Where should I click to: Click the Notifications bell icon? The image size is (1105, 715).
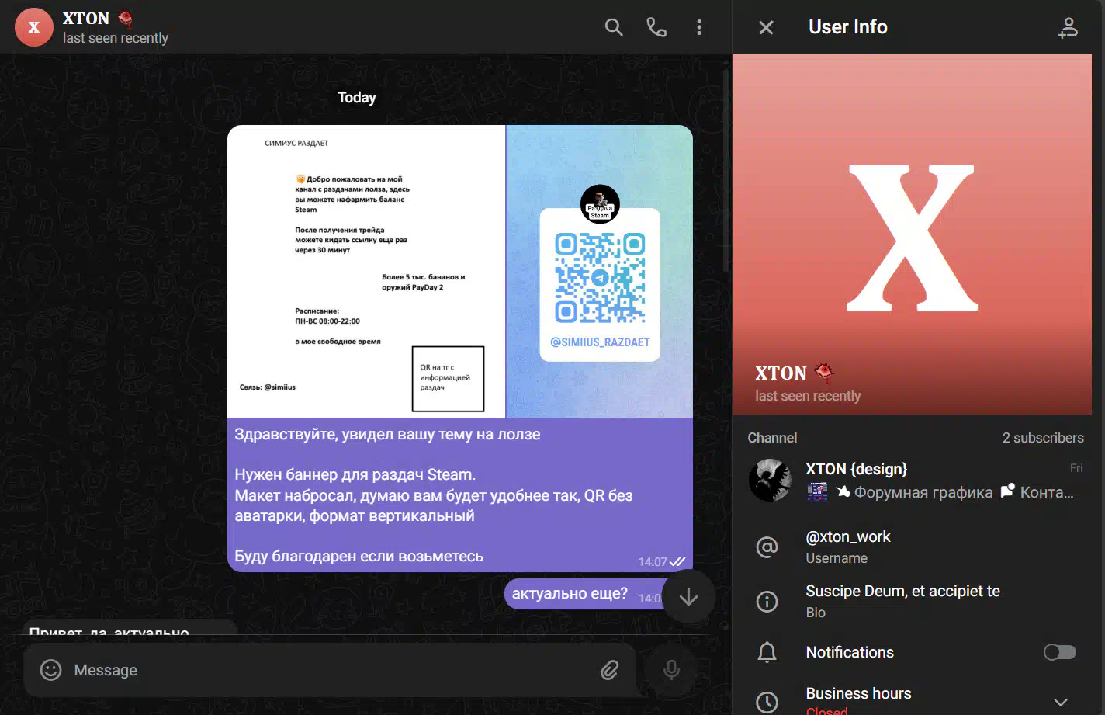[x=767, y=652]
